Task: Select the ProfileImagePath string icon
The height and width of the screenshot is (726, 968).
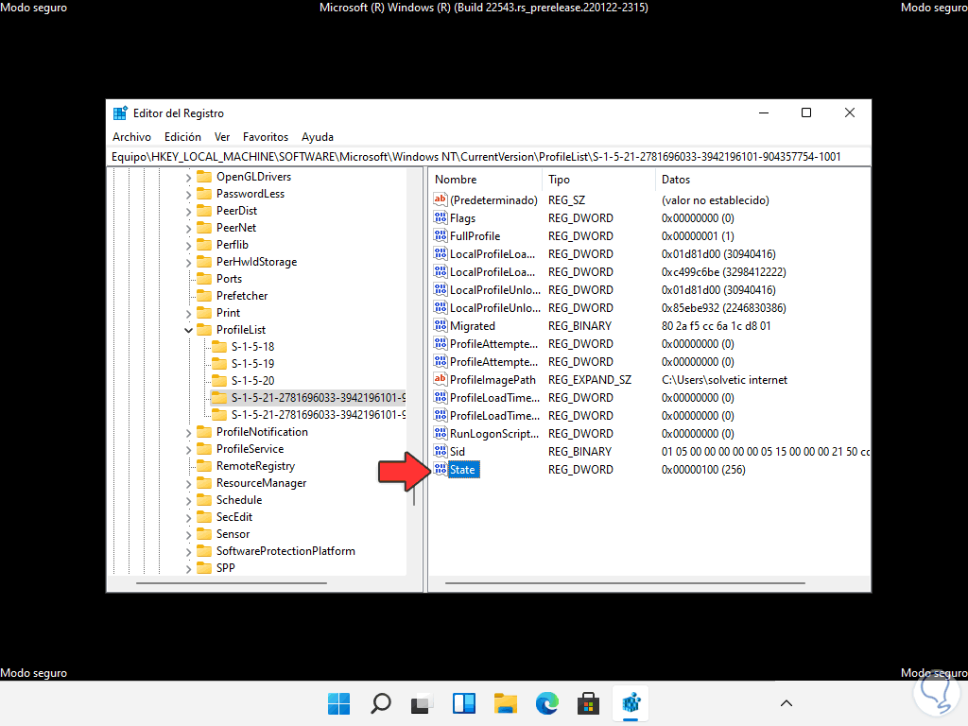Action: coord(441,380)
